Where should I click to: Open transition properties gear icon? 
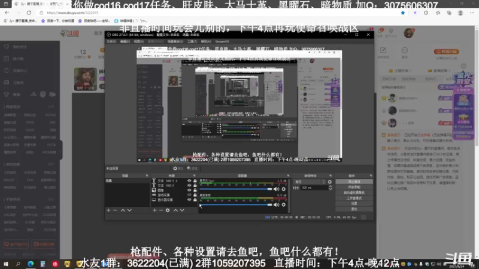click(330, 182)
